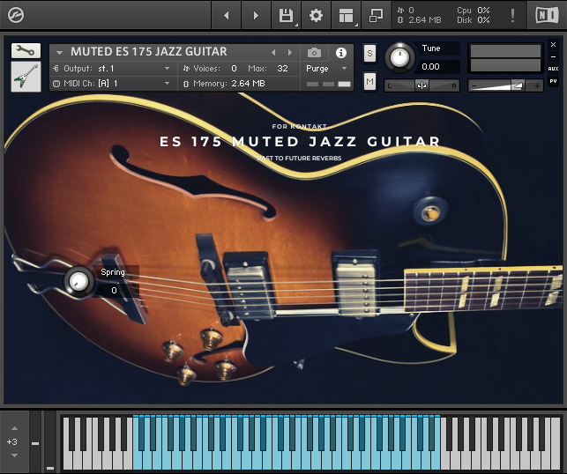Viewport: 567px width, 474px height.
Task: Go to next preset with right arrow in top bar
Action: click(x=256, y=15)
